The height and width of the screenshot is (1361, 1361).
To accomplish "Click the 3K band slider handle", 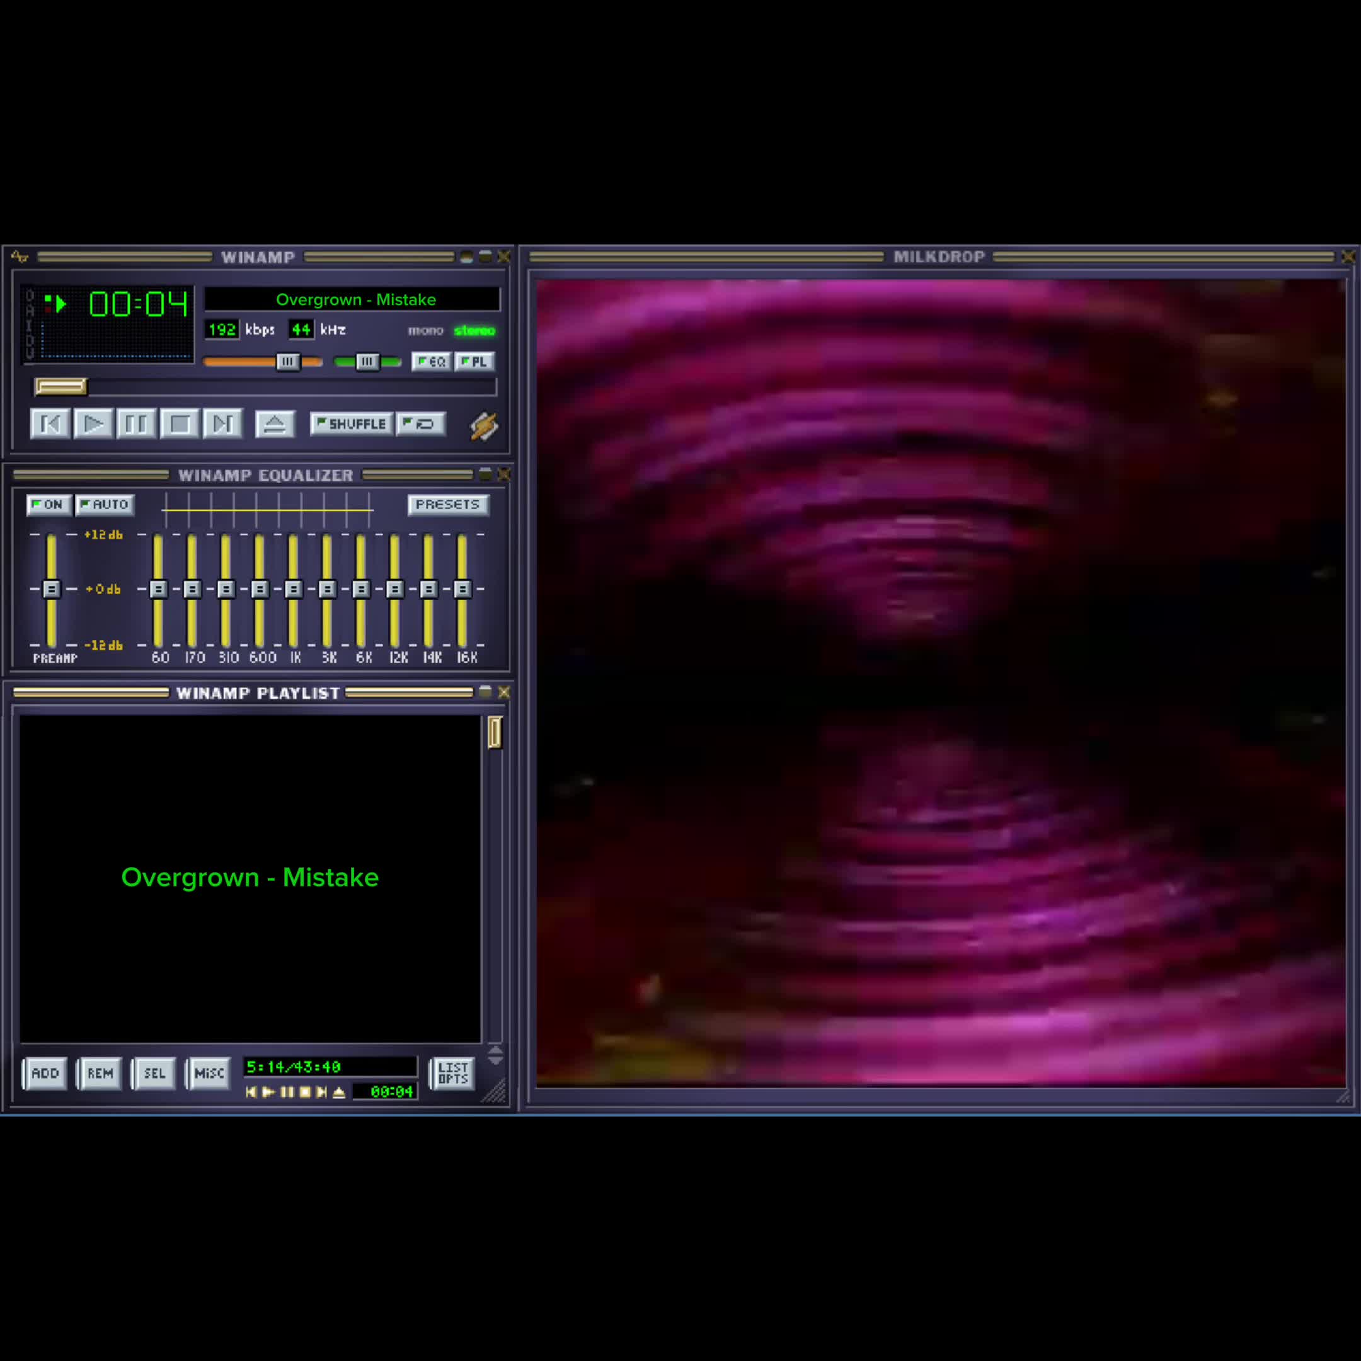I will coord(327,589).
